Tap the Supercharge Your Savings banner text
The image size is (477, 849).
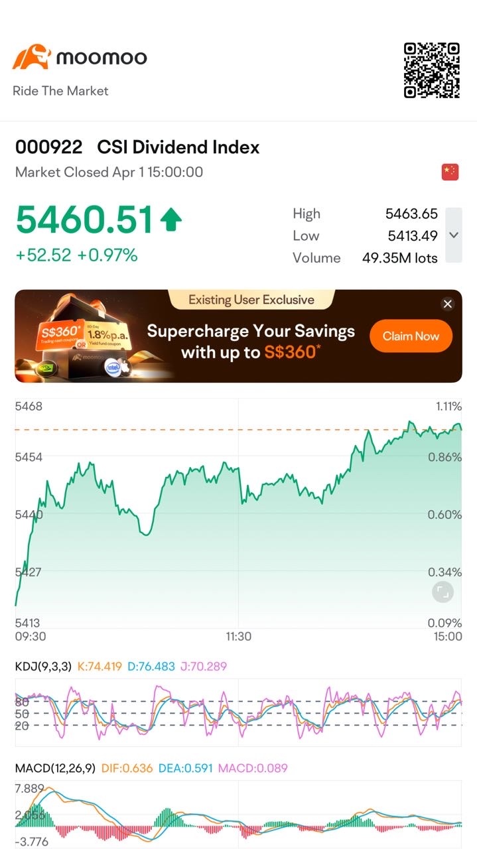(251, 342)
